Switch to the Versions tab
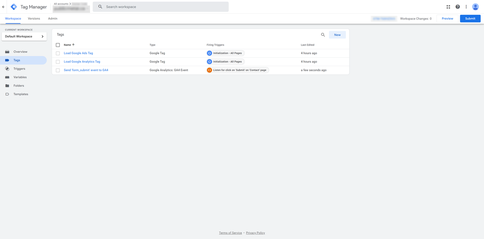Viewport: 484px width, 239px height. (x=34, y=19)
